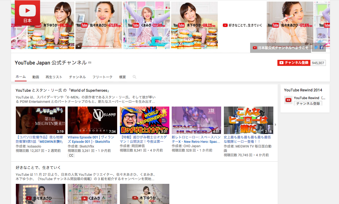This screenshot has width=339, height=204.
Task: Subscribe with the red チャンネル登録 button
Action: tap(294, 63)
